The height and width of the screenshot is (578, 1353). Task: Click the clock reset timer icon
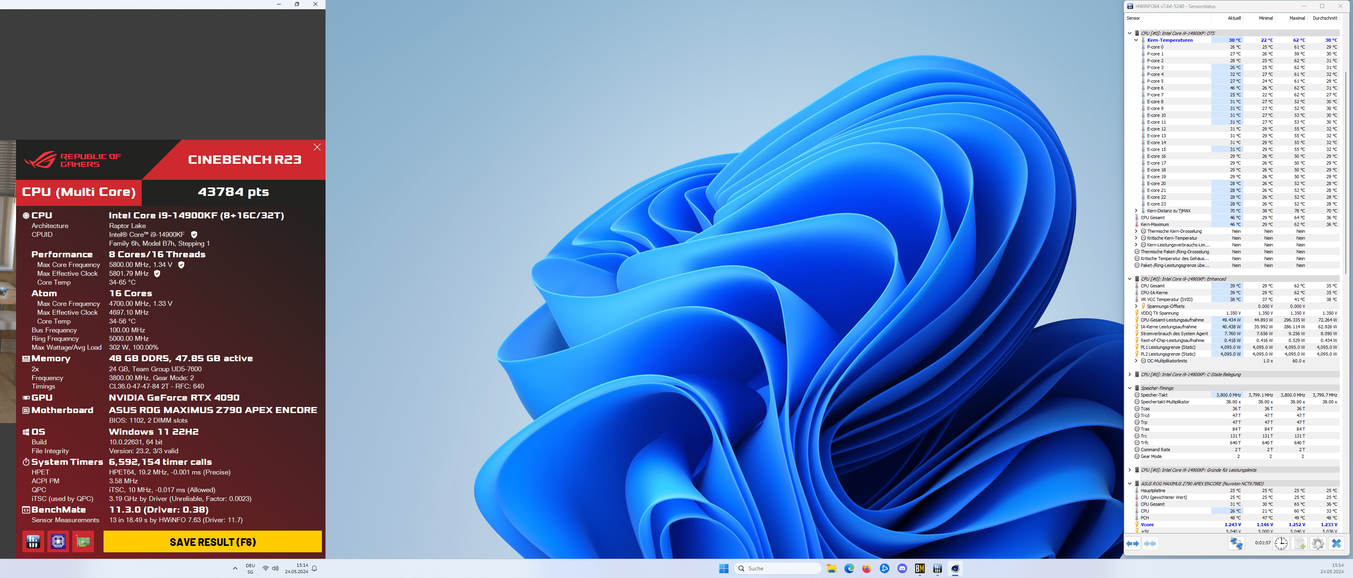click(1281, 543)
